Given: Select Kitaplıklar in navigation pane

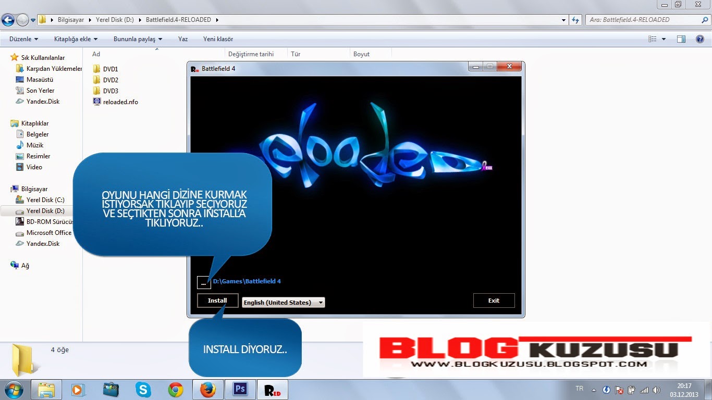Looking at the screenshot, I should click(30, 123).
